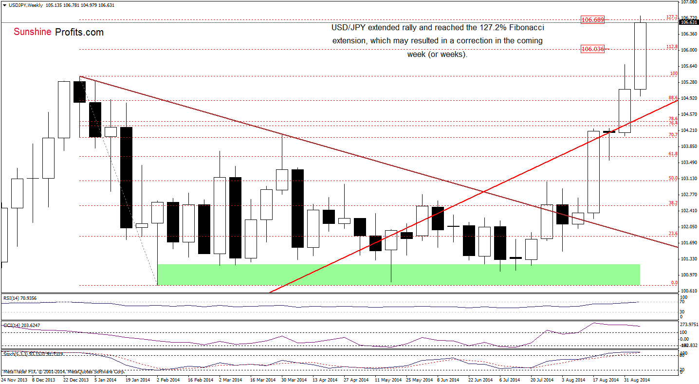Click the 61.8 Fibonacci level label
The height and width of the screenshot is (384, 699).
click(673, 154)
